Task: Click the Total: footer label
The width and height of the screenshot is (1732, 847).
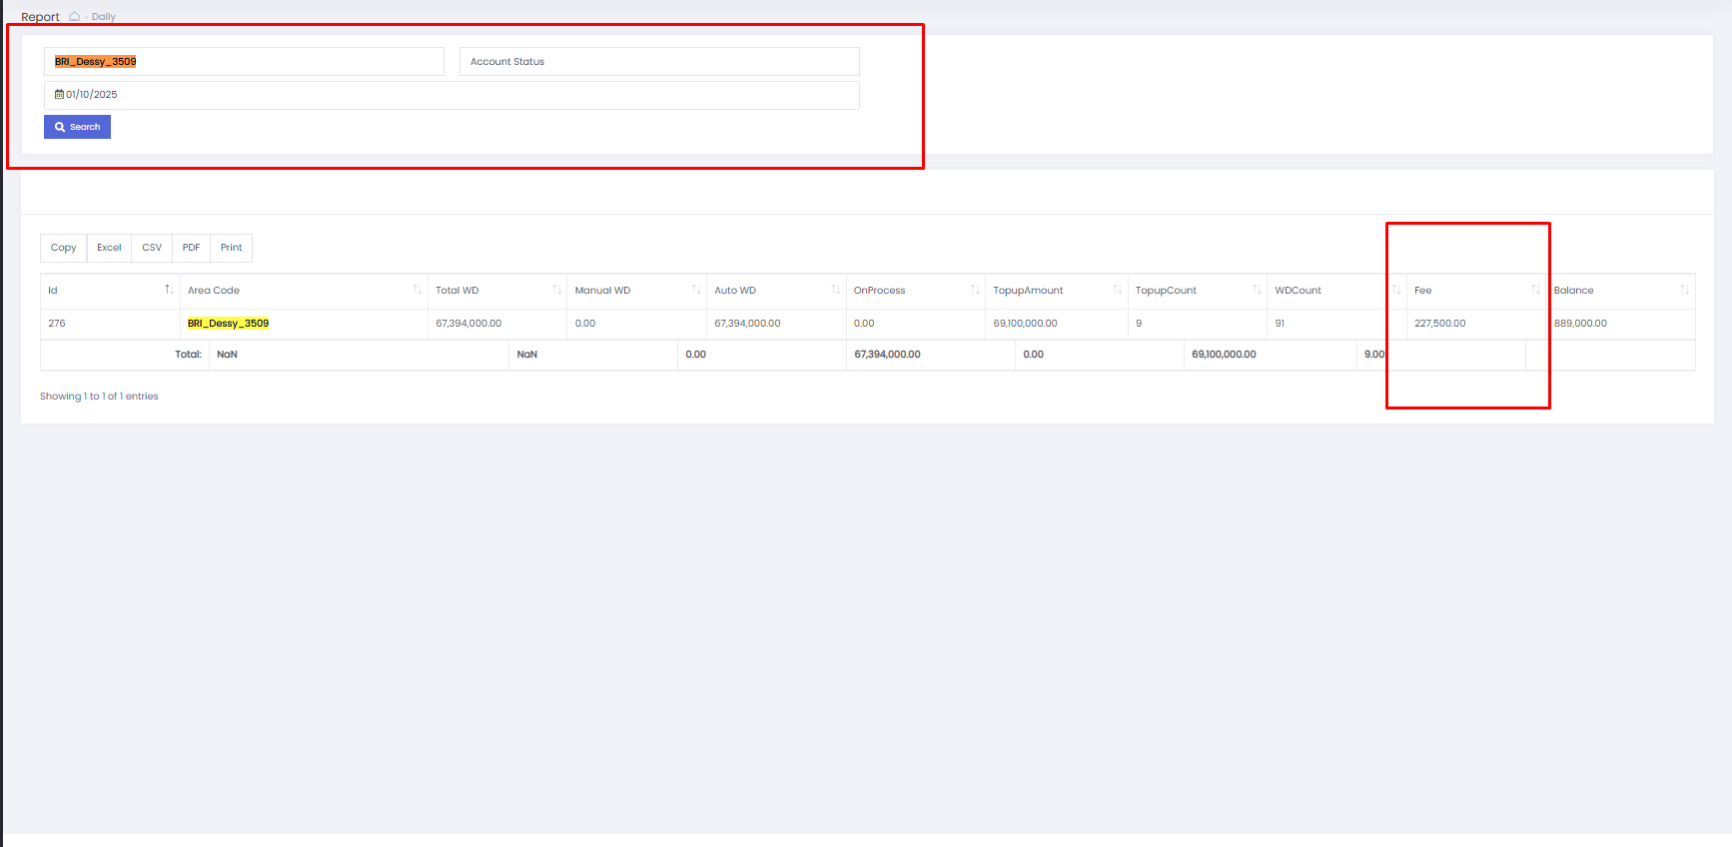Action: [x=188, y=355]
